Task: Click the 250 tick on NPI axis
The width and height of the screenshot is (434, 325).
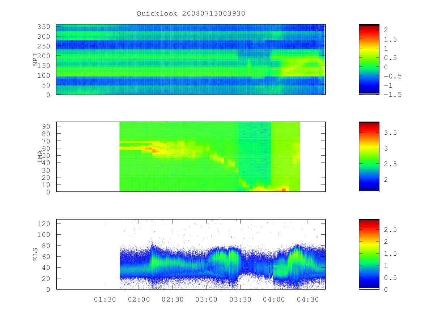Action: [x=44, y=46]
